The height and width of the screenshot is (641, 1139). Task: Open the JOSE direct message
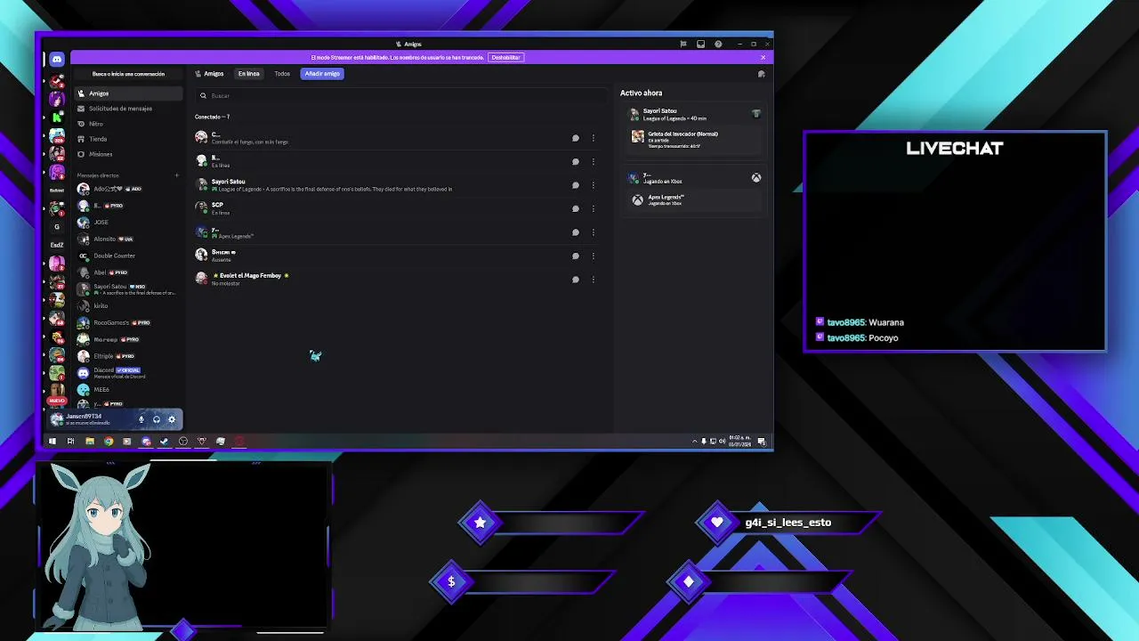pyautogui.click(x=128, y=223)
